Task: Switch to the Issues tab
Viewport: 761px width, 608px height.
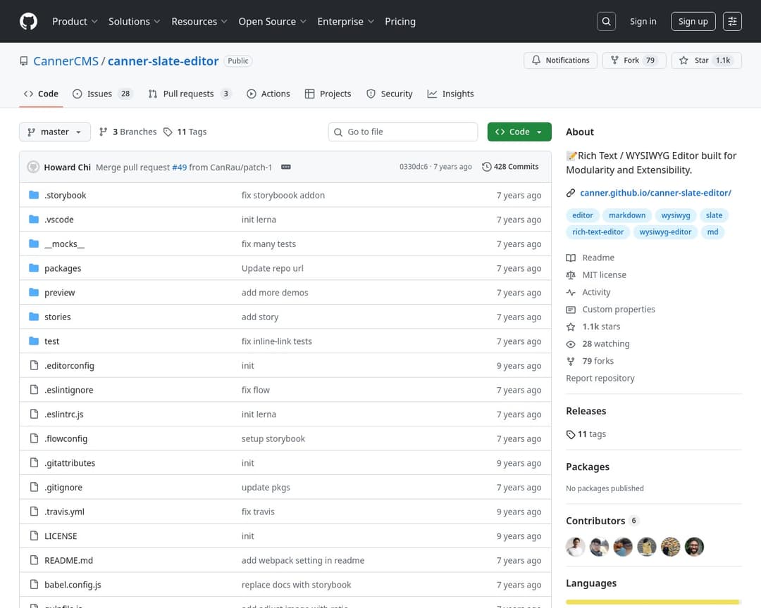Action: [x=102, y=94]
